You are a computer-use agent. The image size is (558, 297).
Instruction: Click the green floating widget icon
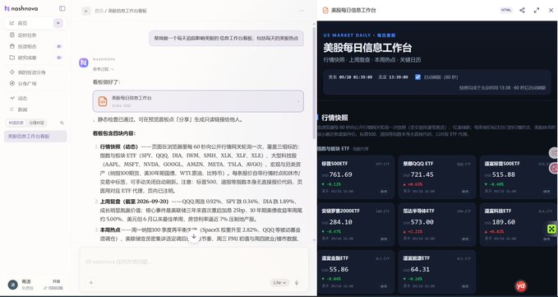point(552,229)
